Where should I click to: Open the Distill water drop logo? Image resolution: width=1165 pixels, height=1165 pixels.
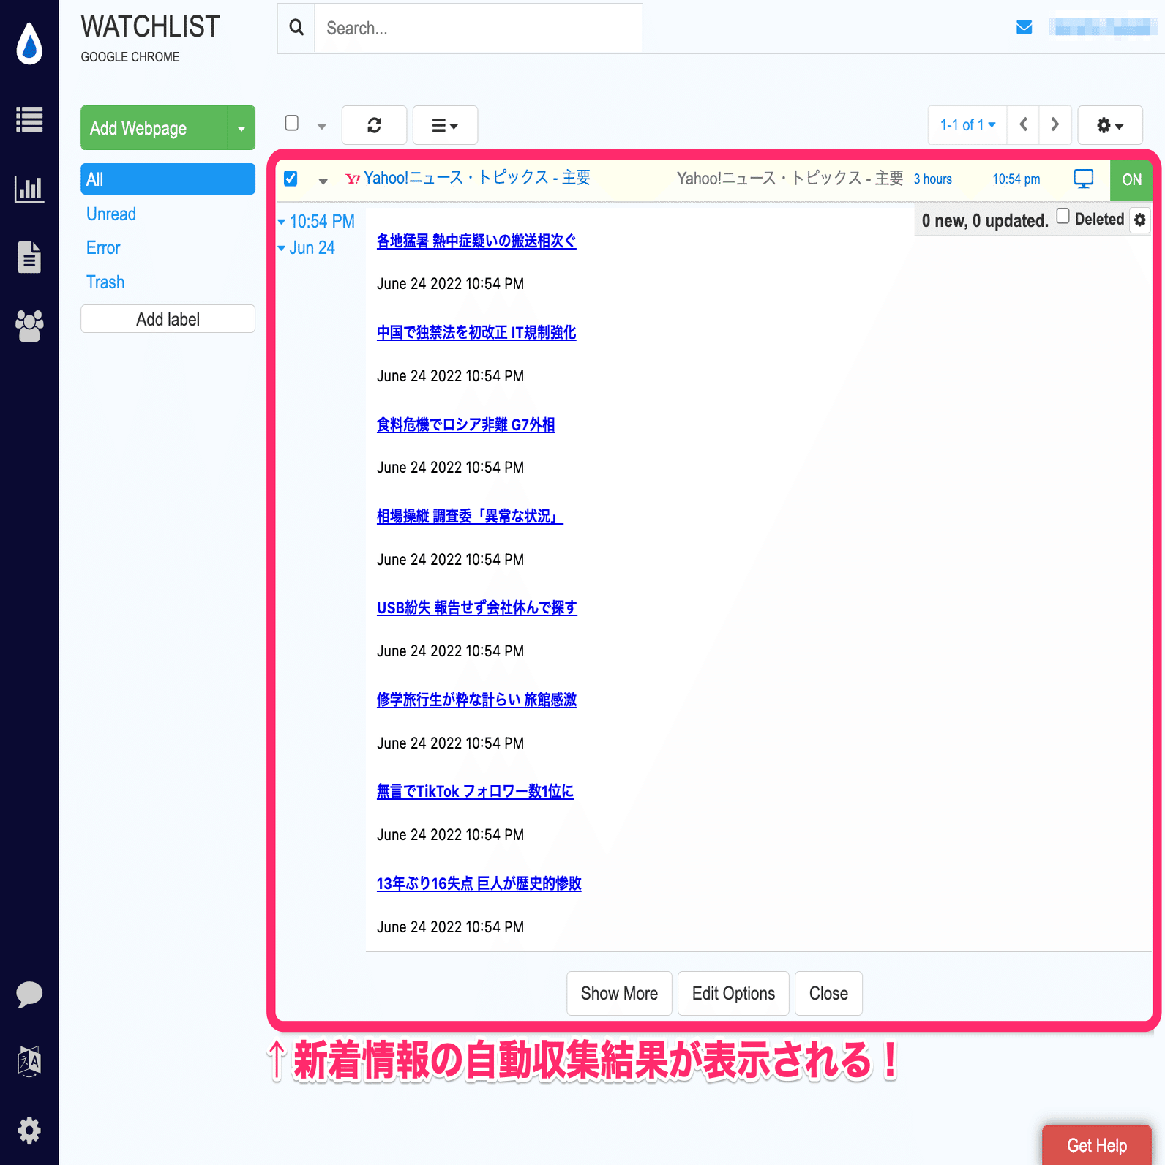click(x=29, y=44)
